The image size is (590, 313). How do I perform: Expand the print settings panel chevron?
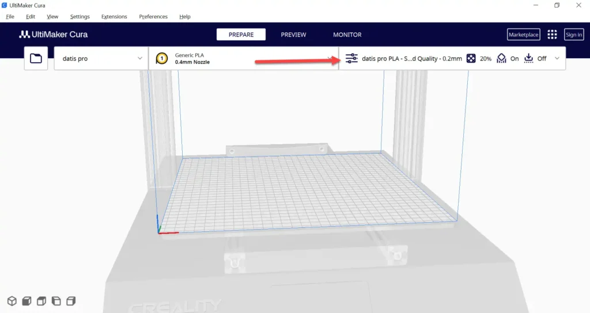click(557, 58)
